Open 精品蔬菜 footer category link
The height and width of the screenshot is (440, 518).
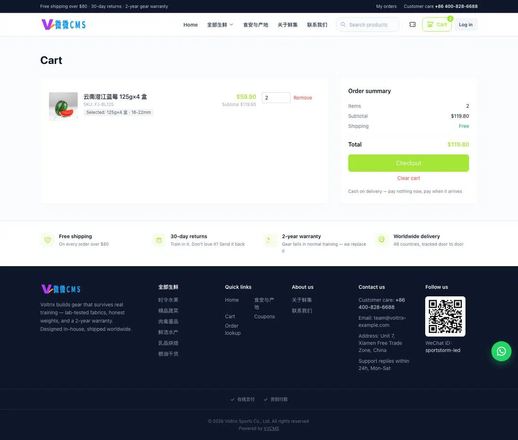tap(168, 311)
